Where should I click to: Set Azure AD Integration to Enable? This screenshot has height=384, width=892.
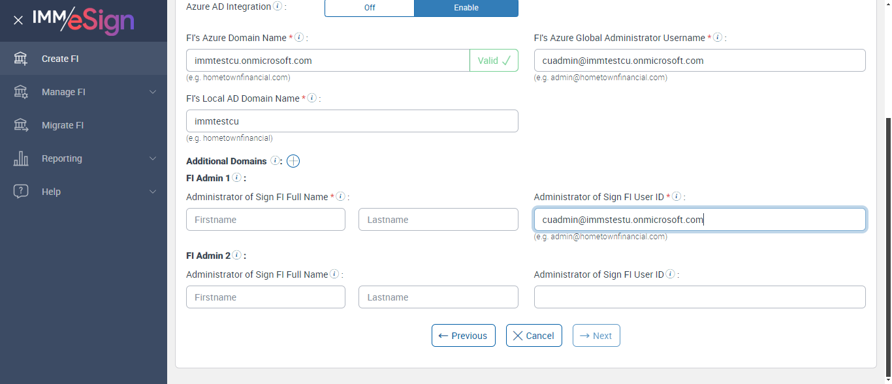(x=466, y=8)
